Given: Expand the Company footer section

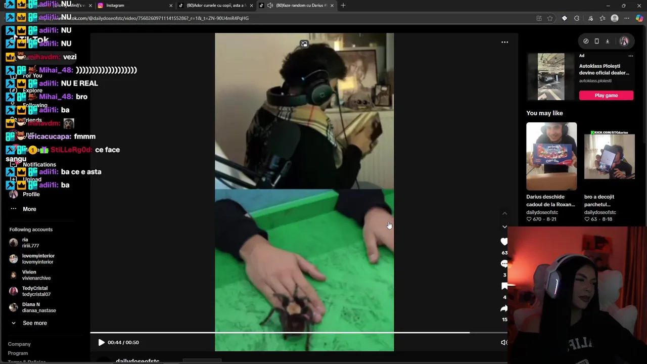Looking at the screenshot, I should (x=19, y=344).
